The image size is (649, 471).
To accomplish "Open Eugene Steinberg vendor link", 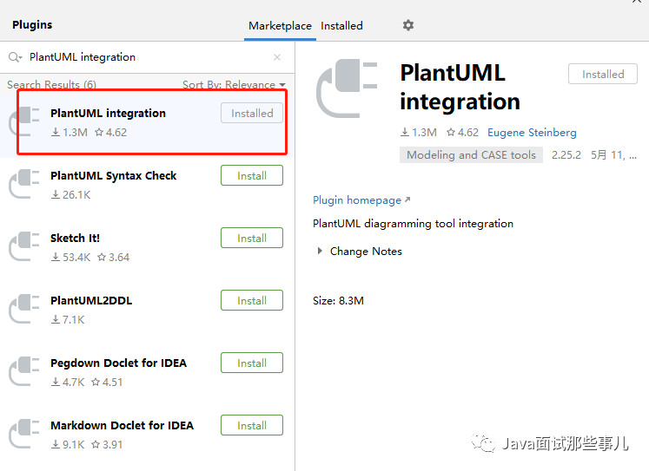I will click(x=532, y=133).
